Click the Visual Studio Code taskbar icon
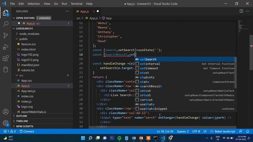The width and height of the screenshot is (253, 142). click(x=163, y=138)
